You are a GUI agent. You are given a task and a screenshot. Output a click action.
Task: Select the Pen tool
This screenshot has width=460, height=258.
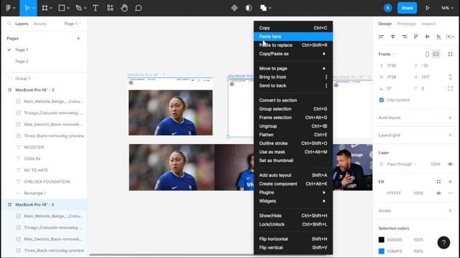(78, 8)
